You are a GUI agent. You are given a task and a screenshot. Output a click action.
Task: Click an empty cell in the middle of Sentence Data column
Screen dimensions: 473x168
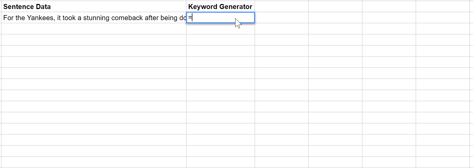93,84
